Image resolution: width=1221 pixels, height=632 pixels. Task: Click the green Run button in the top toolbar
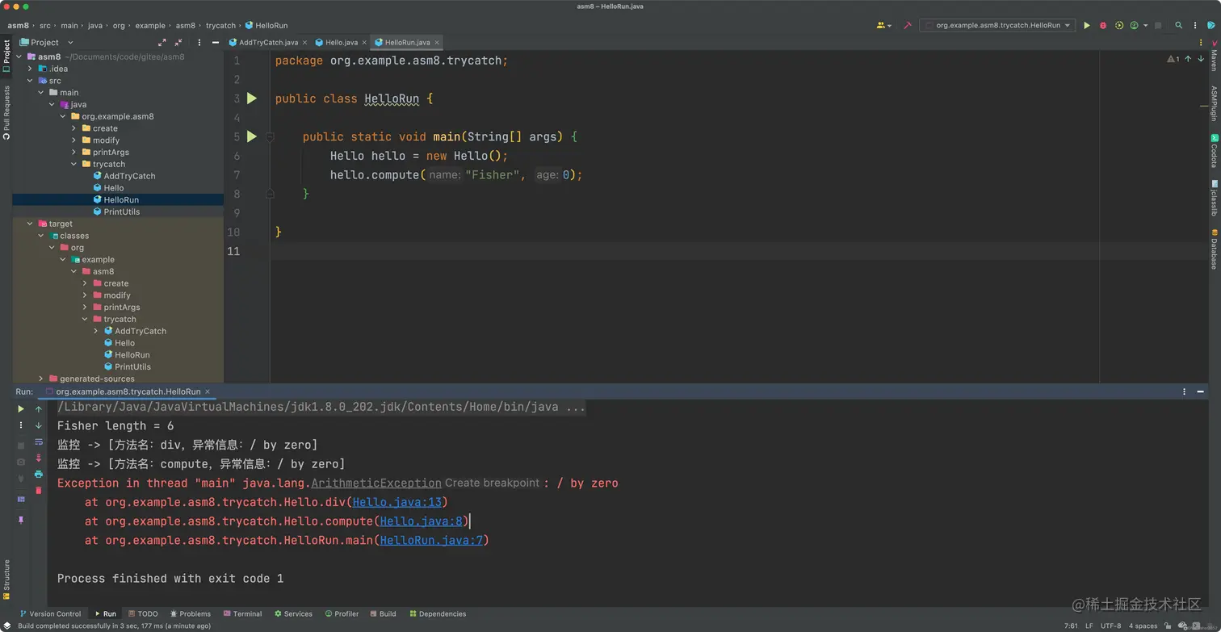tap(1086, 26)
